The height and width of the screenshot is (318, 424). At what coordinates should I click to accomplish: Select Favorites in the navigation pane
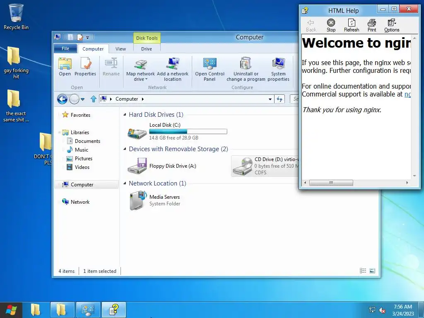click(x=80, y=115)
